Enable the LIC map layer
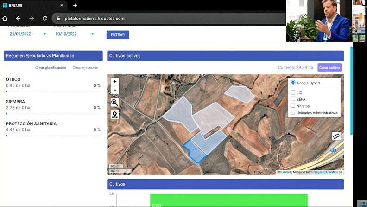Image resolution: width=367 pixels, height=207 pixels. point(293,92)
